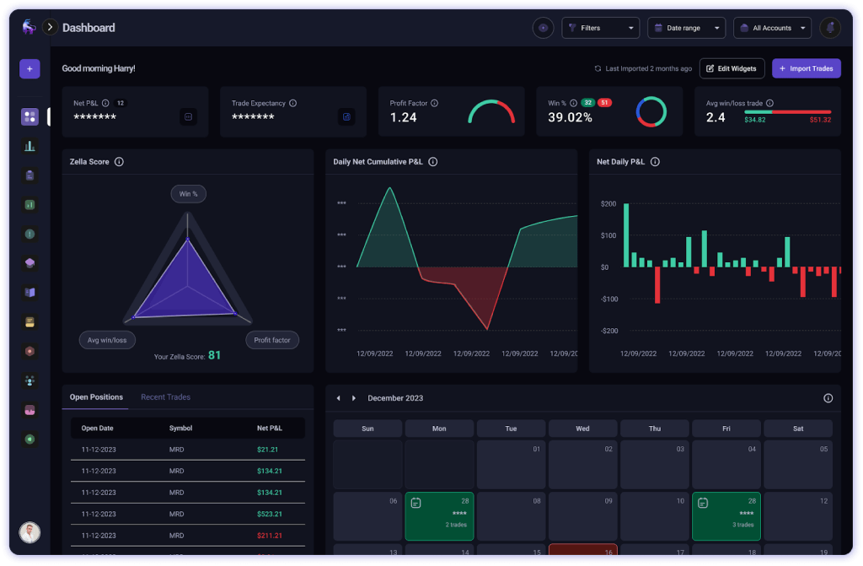Screen dimensions: 863x566
Task: Open the Date range dropdown
Action: click(x=685, y=28)
